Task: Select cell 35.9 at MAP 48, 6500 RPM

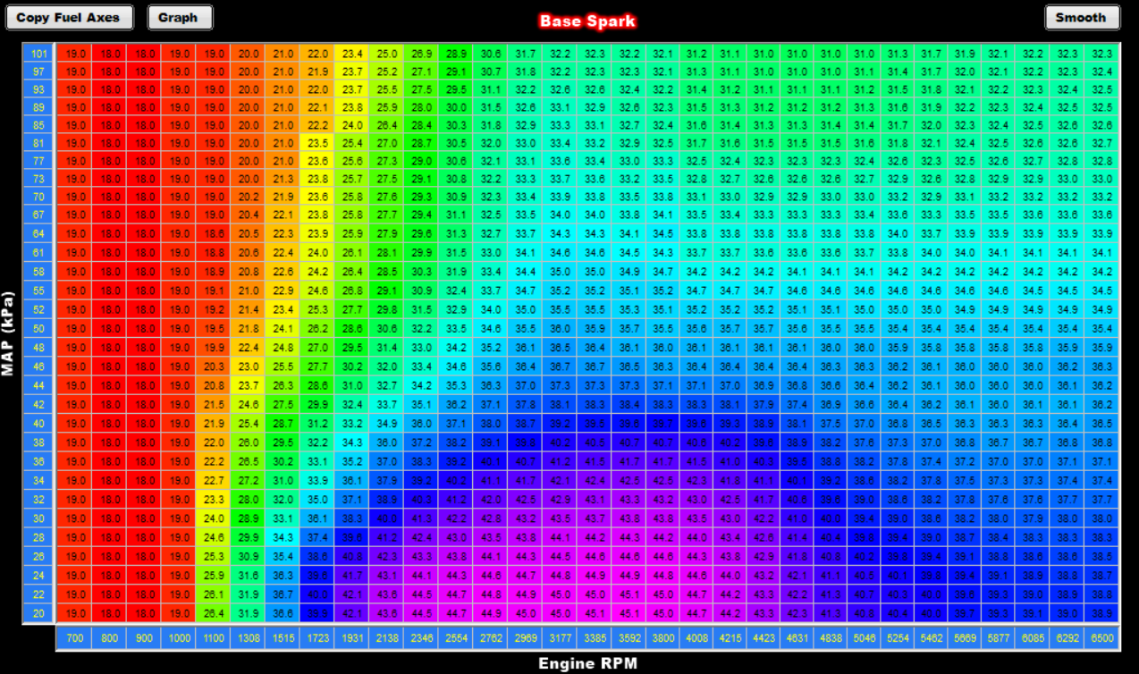Action: 1103,348
